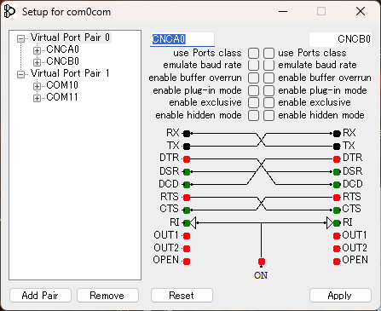Click left TX pin black connector
The image size is (381, 311).
click(x=187, y=147)
